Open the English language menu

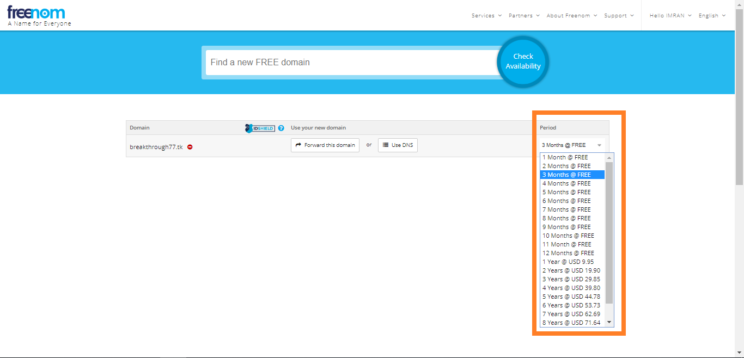pyautogui.click(x=712, y=16)
